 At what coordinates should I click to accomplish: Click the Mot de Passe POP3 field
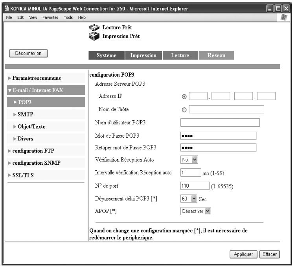point(218,136)
